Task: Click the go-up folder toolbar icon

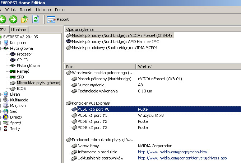Action: tap(24, 19)
